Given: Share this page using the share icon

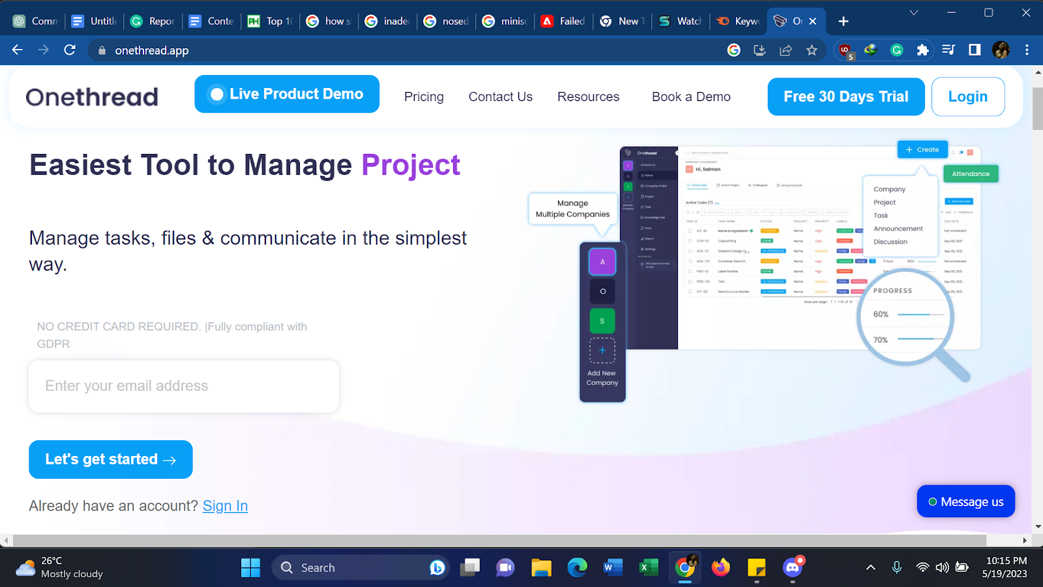Looking at the screenshot, I should [x=786, y=50].
